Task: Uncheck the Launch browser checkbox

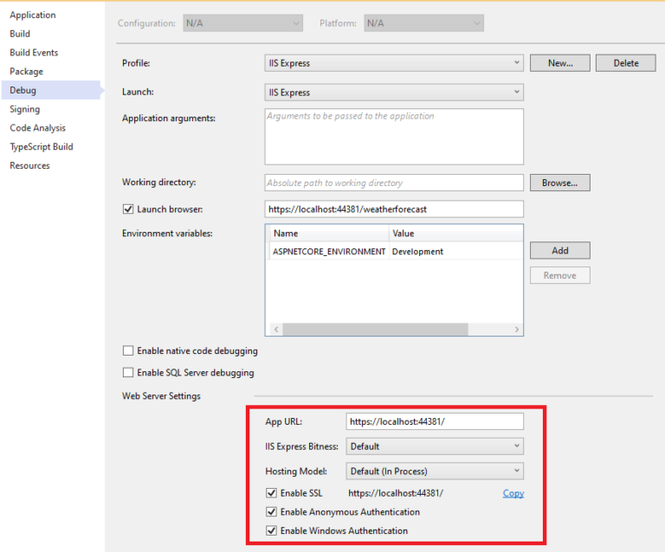Action: click(128, 209)
